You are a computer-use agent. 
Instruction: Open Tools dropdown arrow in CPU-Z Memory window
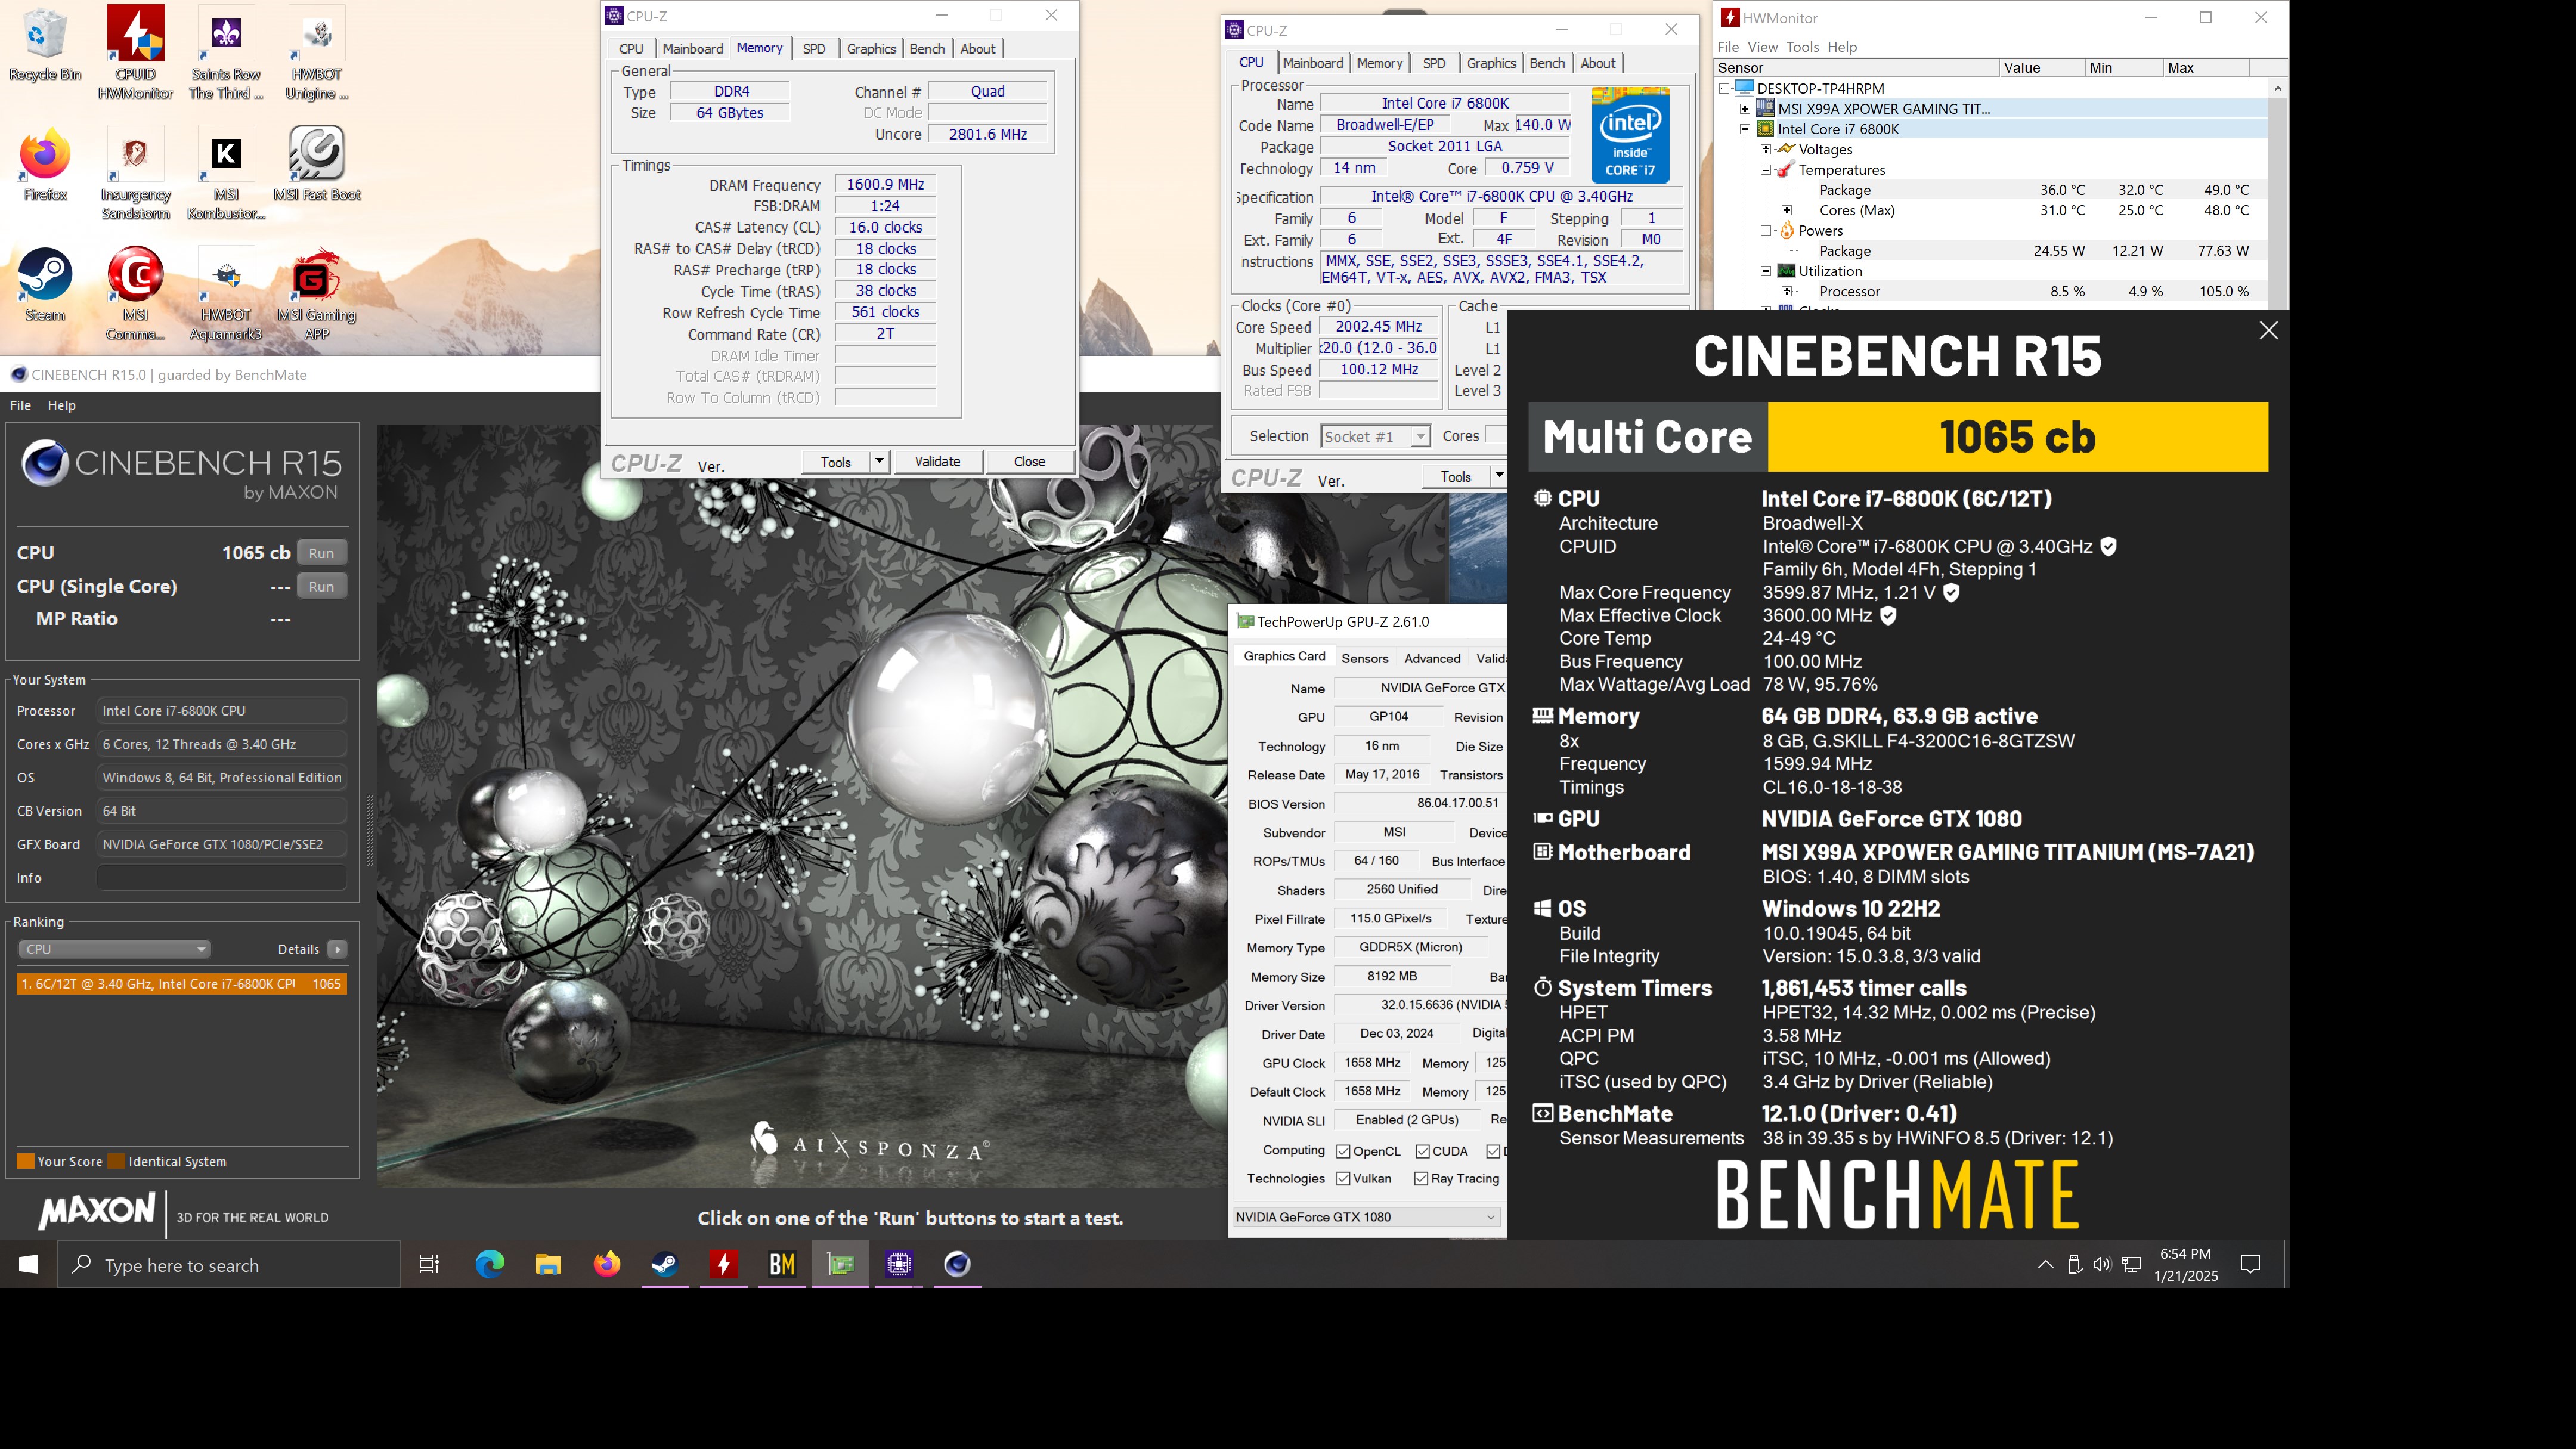879,461
